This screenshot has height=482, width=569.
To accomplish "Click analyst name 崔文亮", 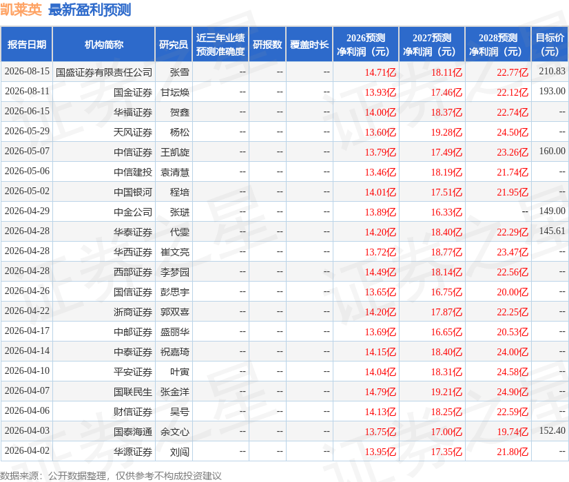I will [175, 252].
